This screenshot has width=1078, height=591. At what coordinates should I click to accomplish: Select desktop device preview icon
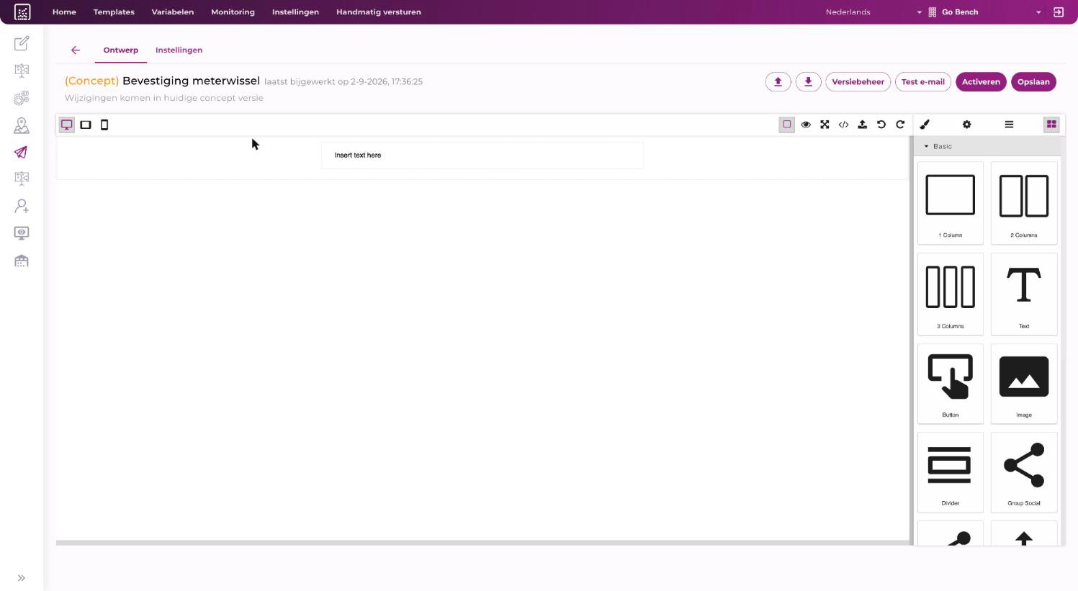point(67,125)
